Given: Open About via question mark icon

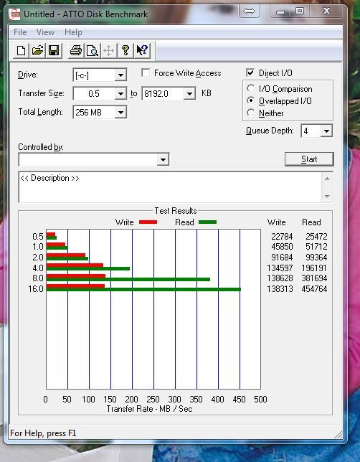Looking at the screenshot, I should 125,50.
